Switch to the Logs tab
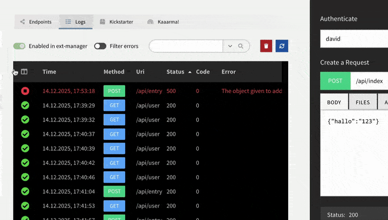 76,22
